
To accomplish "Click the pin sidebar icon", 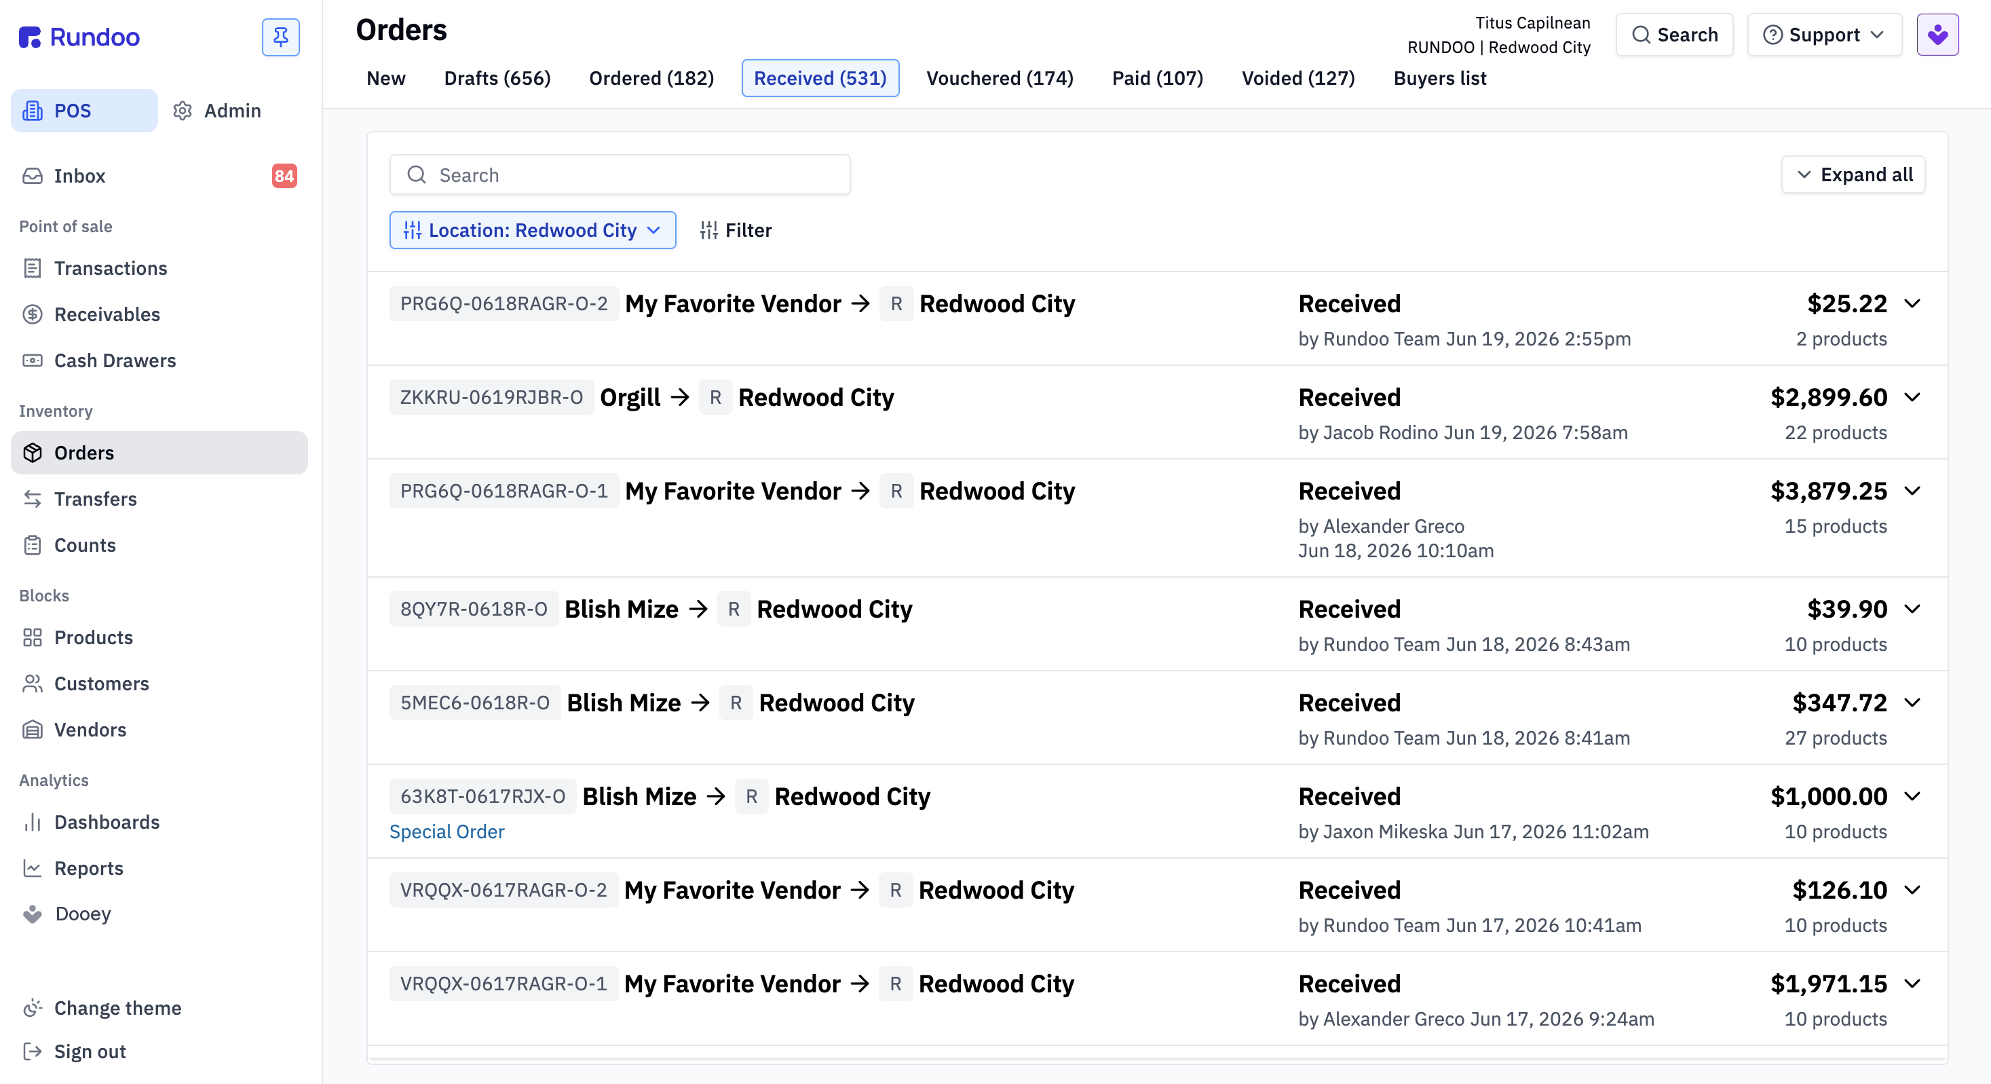I will [280, 37].
